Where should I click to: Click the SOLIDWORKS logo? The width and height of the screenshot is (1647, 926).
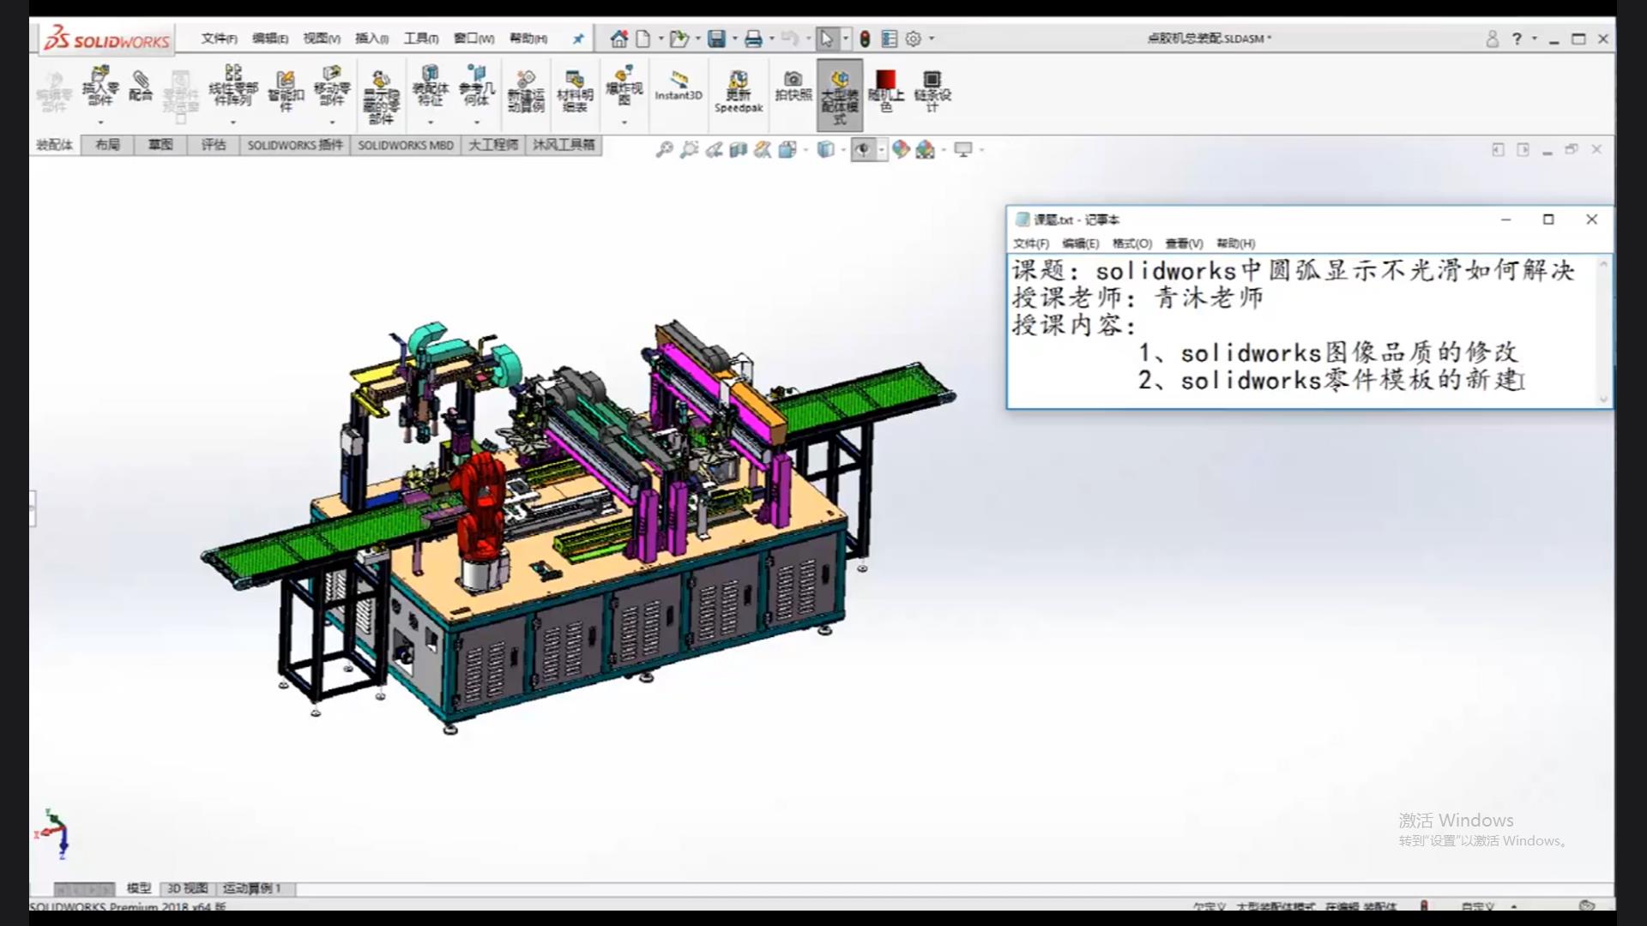click(x=106, y=39)
